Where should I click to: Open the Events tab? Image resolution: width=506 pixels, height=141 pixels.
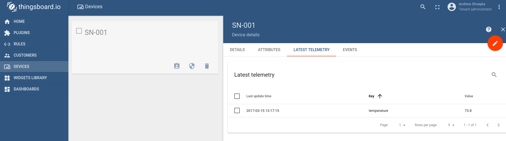(350, 50)
